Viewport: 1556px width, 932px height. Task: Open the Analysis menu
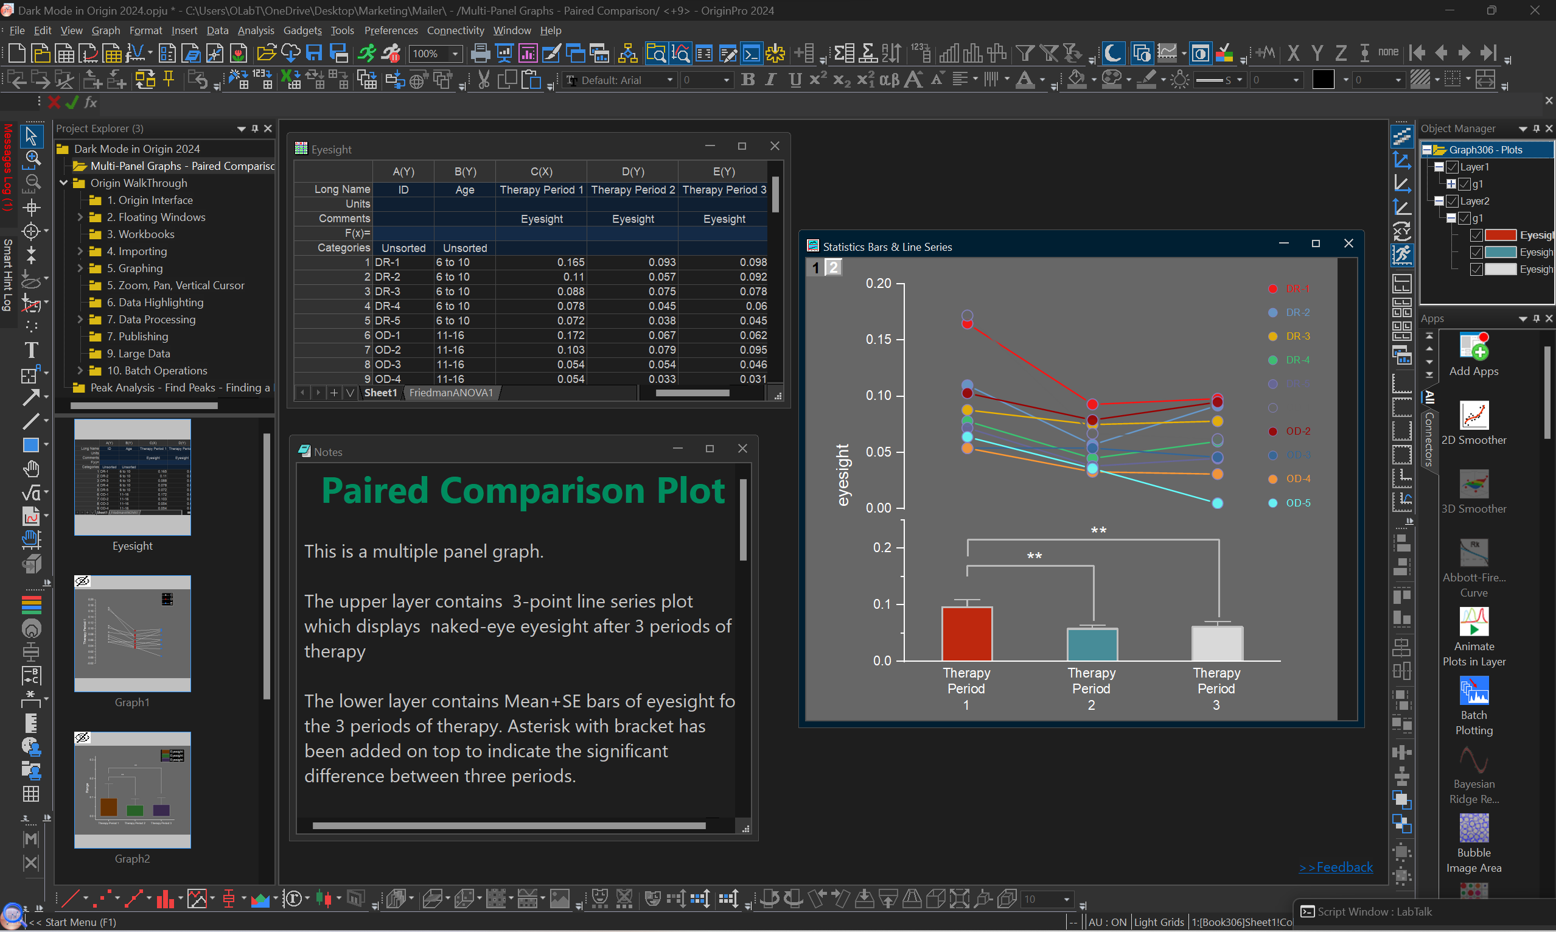coord(256,30)
